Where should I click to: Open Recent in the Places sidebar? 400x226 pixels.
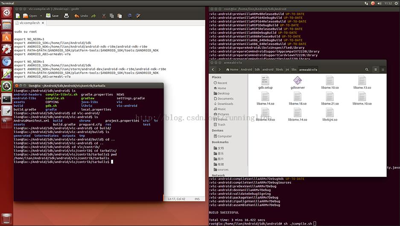[220, 83]
